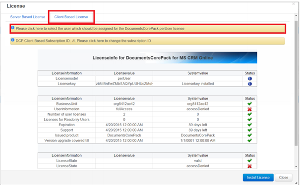Click 'Licenses for Readonly Users' label
The height and width of the screenshot is (185, 300).
click(66, 120)
